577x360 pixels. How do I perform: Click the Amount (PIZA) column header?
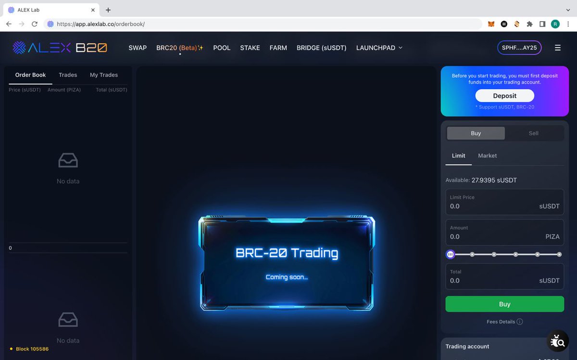pos(64,90)
